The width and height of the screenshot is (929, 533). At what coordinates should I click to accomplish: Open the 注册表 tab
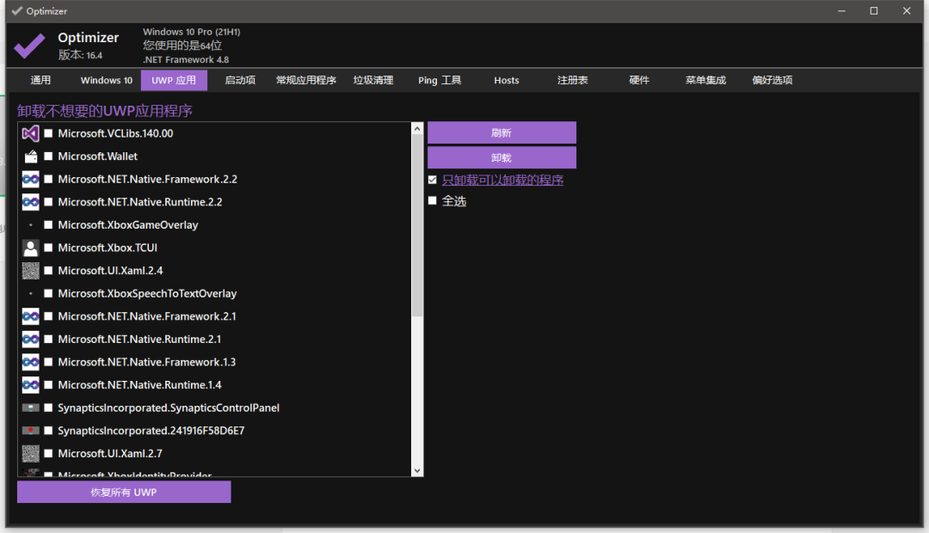click(573, 80)
